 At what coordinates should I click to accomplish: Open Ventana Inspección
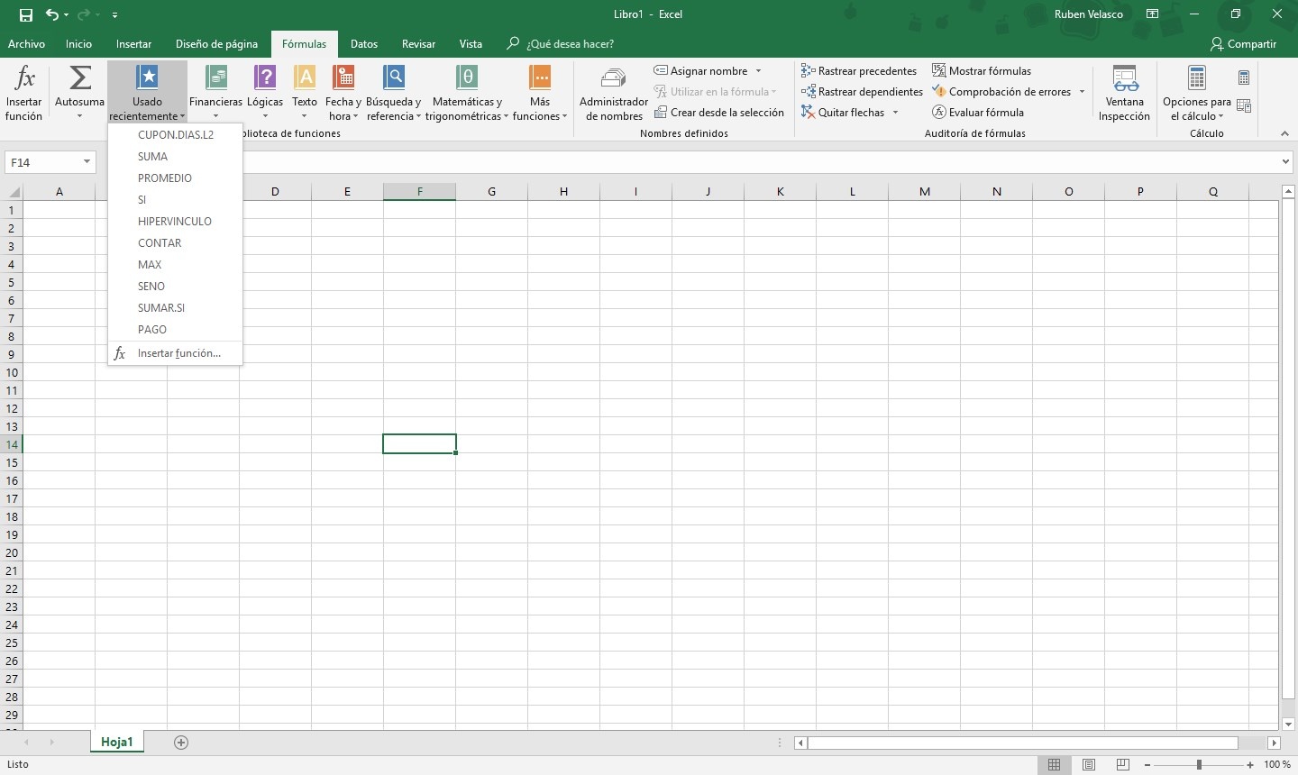[x=1124, y=93]
